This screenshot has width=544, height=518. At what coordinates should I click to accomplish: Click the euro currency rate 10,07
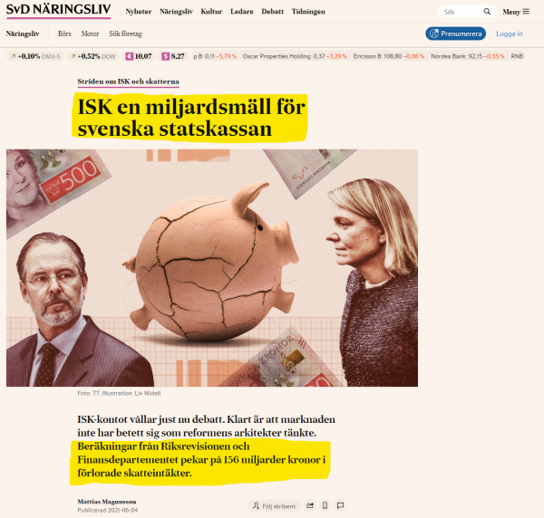(x=139, y=56)
